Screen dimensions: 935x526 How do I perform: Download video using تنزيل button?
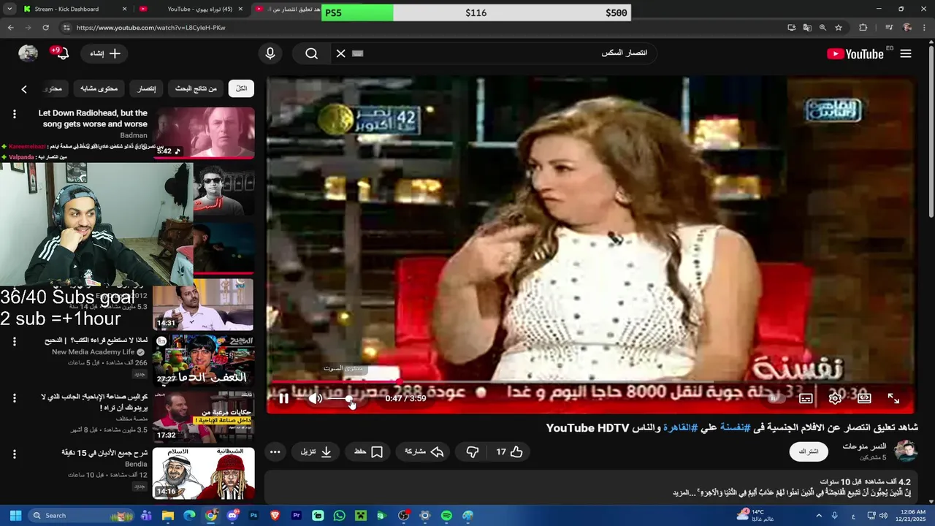click(x=316, y=451)
